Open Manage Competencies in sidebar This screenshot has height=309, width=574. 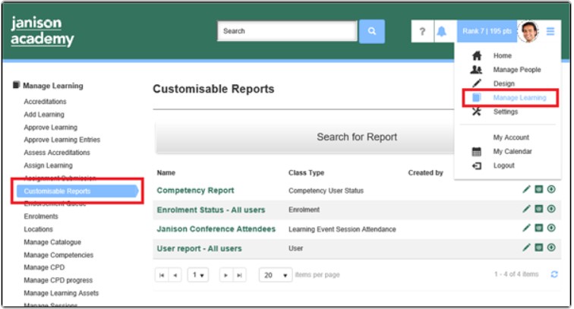58,255
